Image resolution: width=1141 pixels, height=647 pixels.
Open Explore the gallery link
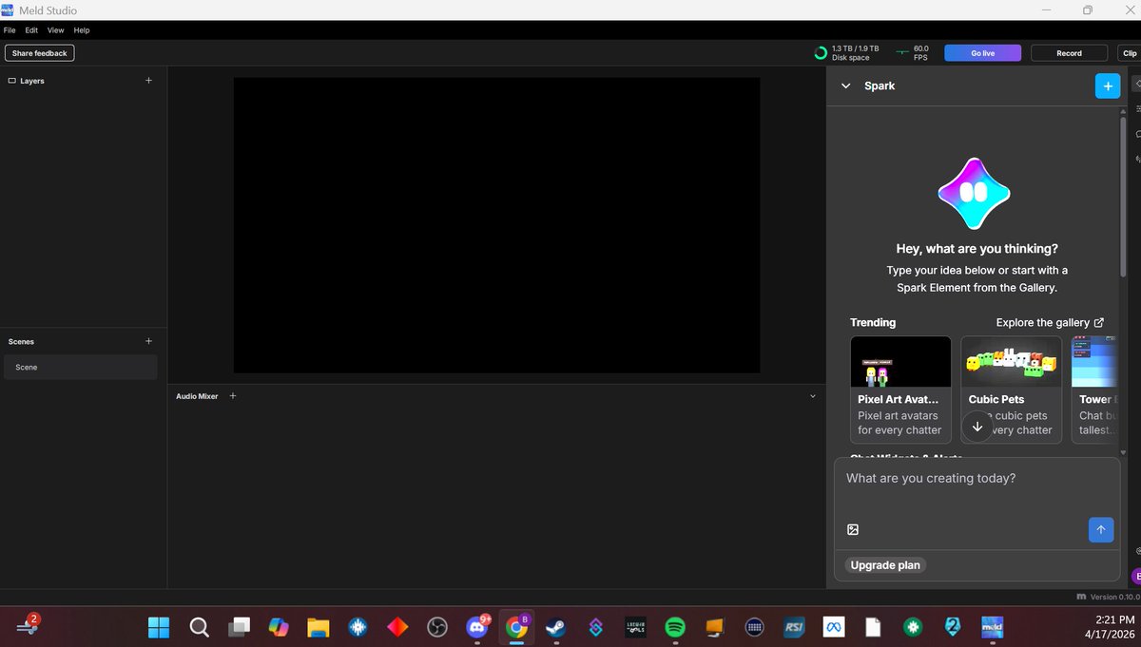1050,323
